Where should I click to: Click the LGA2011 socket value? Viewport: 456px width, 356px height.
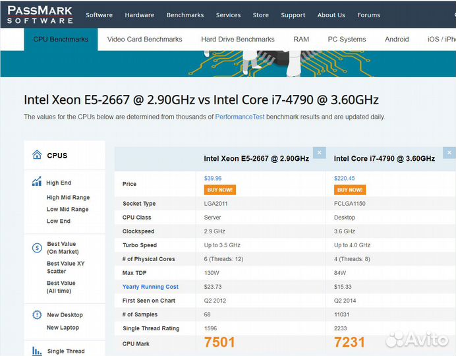click(215, 204)
